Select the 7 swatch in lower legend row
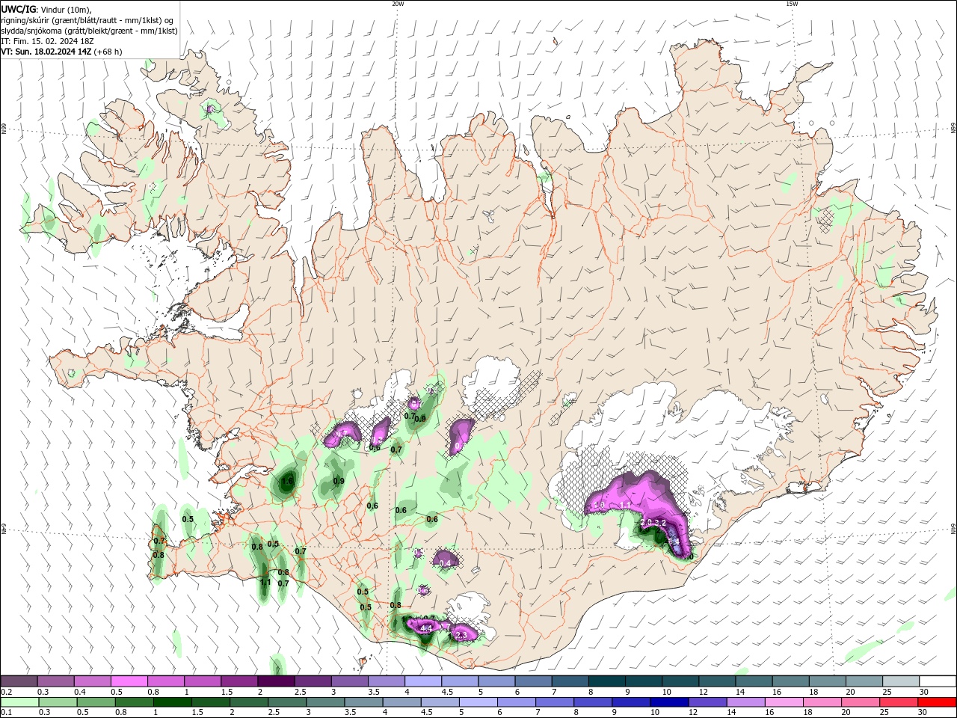Viewport: 957px width, 718px height. (555, 702)
